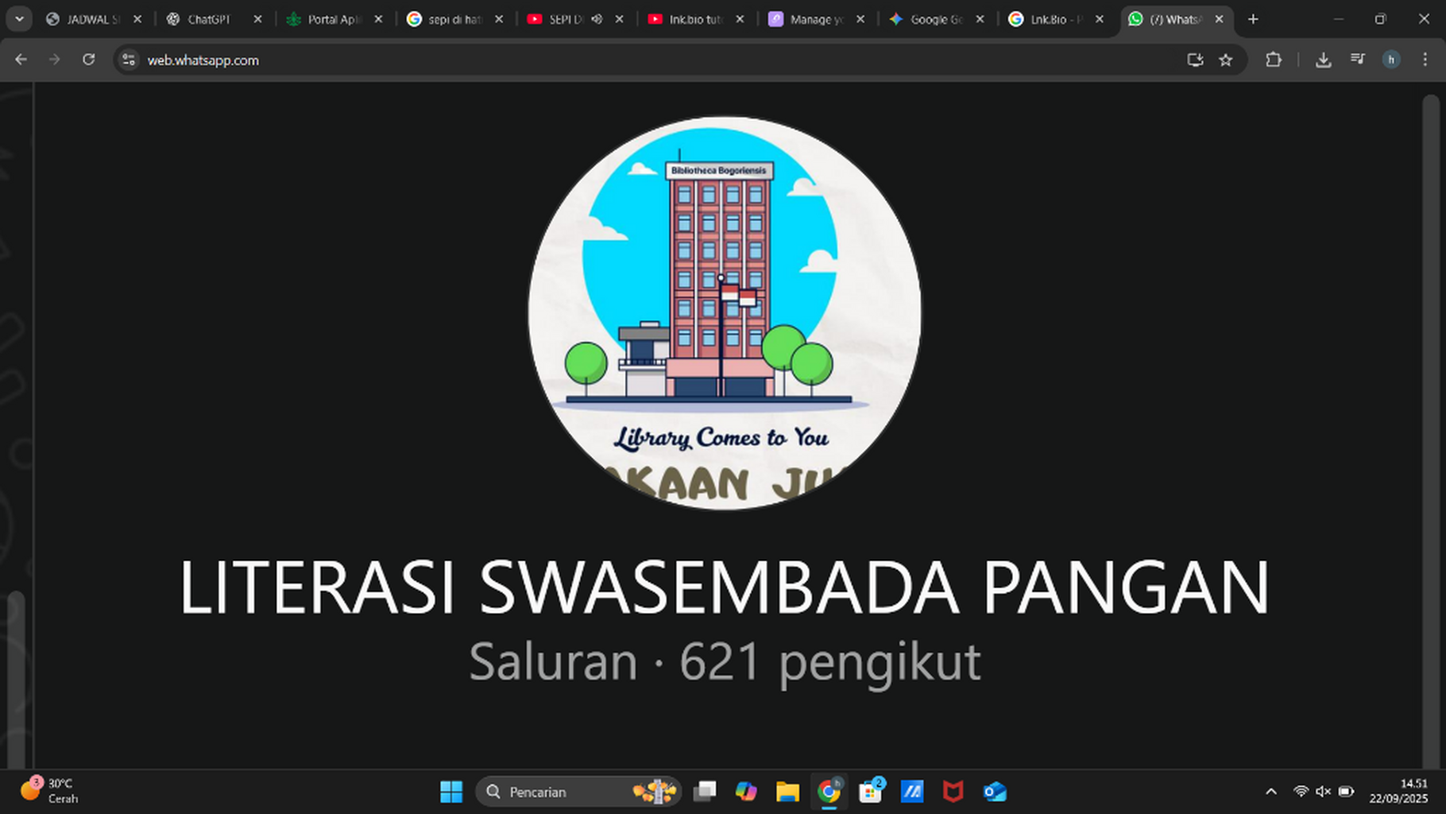Screen dimensions: 1446x814
Task: Open the Chrome three-dot menu
Action: coord(1425,60)
